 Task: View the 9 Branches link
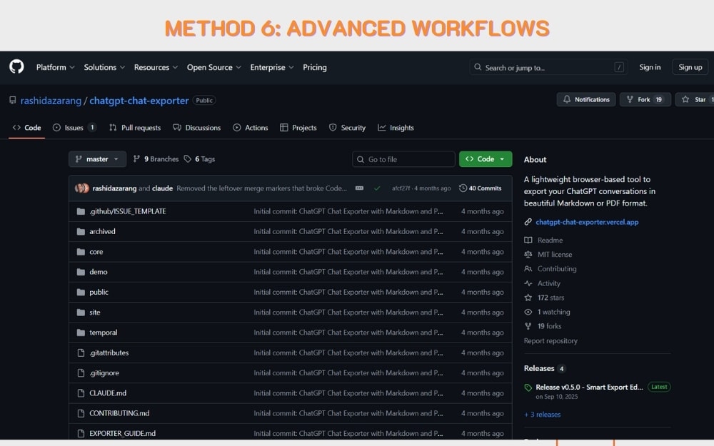point(156,159)
